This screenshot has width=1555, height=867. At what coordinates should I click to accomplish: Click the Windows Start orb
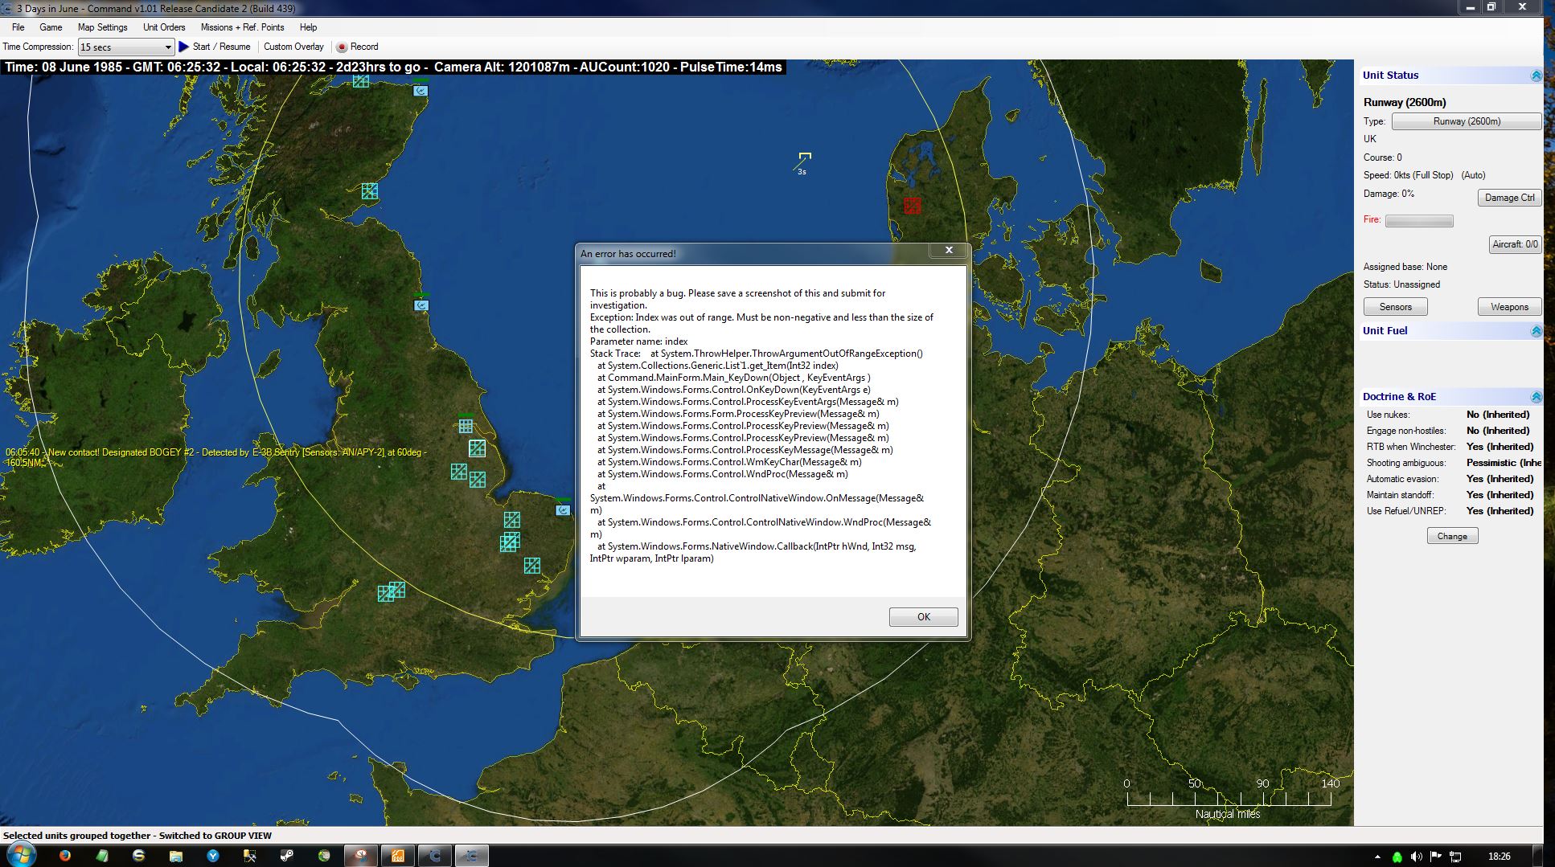pyautogui.click(x=20, y=854)
